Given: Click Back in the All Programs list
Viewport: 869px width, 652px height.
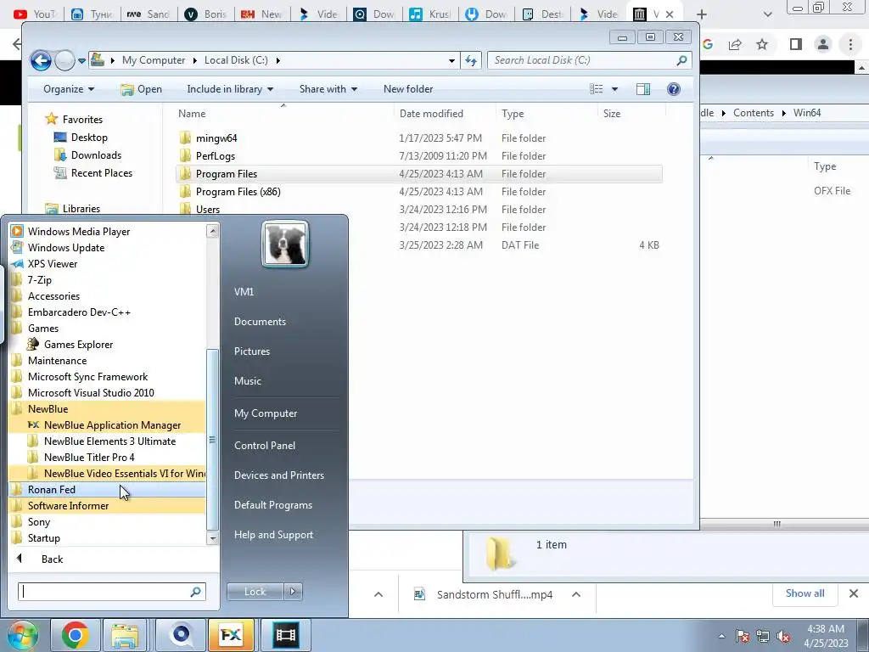Looking at the screenshot, I should (52, 559).
